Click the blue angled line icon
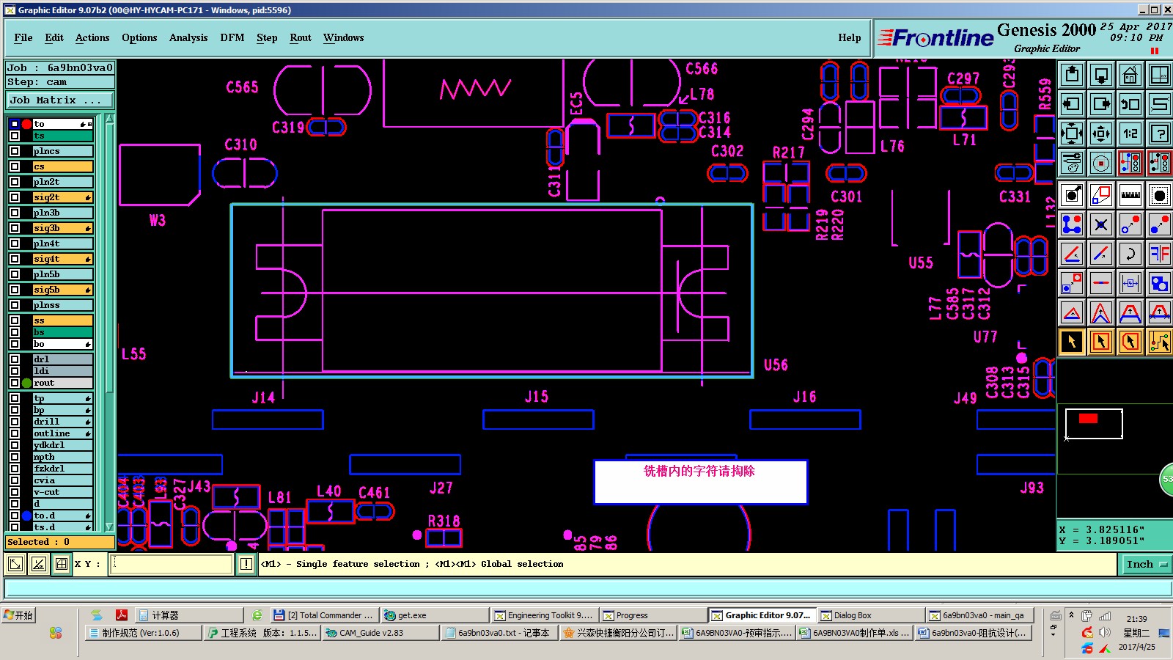This screenshot has height=660, width=1173. pos(1101,254)
